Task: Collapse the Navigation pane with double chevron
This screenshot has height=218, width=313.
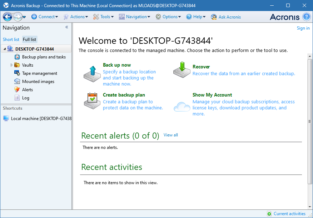Action: (67, 27)
